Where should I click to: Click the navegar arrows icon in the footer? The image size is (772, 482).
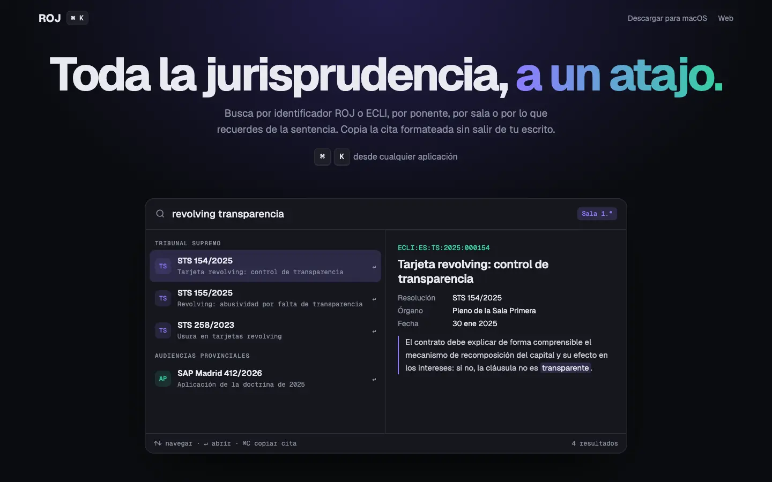point(158,443)
